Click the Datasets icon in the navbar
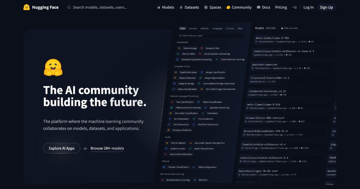The image size is (360, 189). 181,7
